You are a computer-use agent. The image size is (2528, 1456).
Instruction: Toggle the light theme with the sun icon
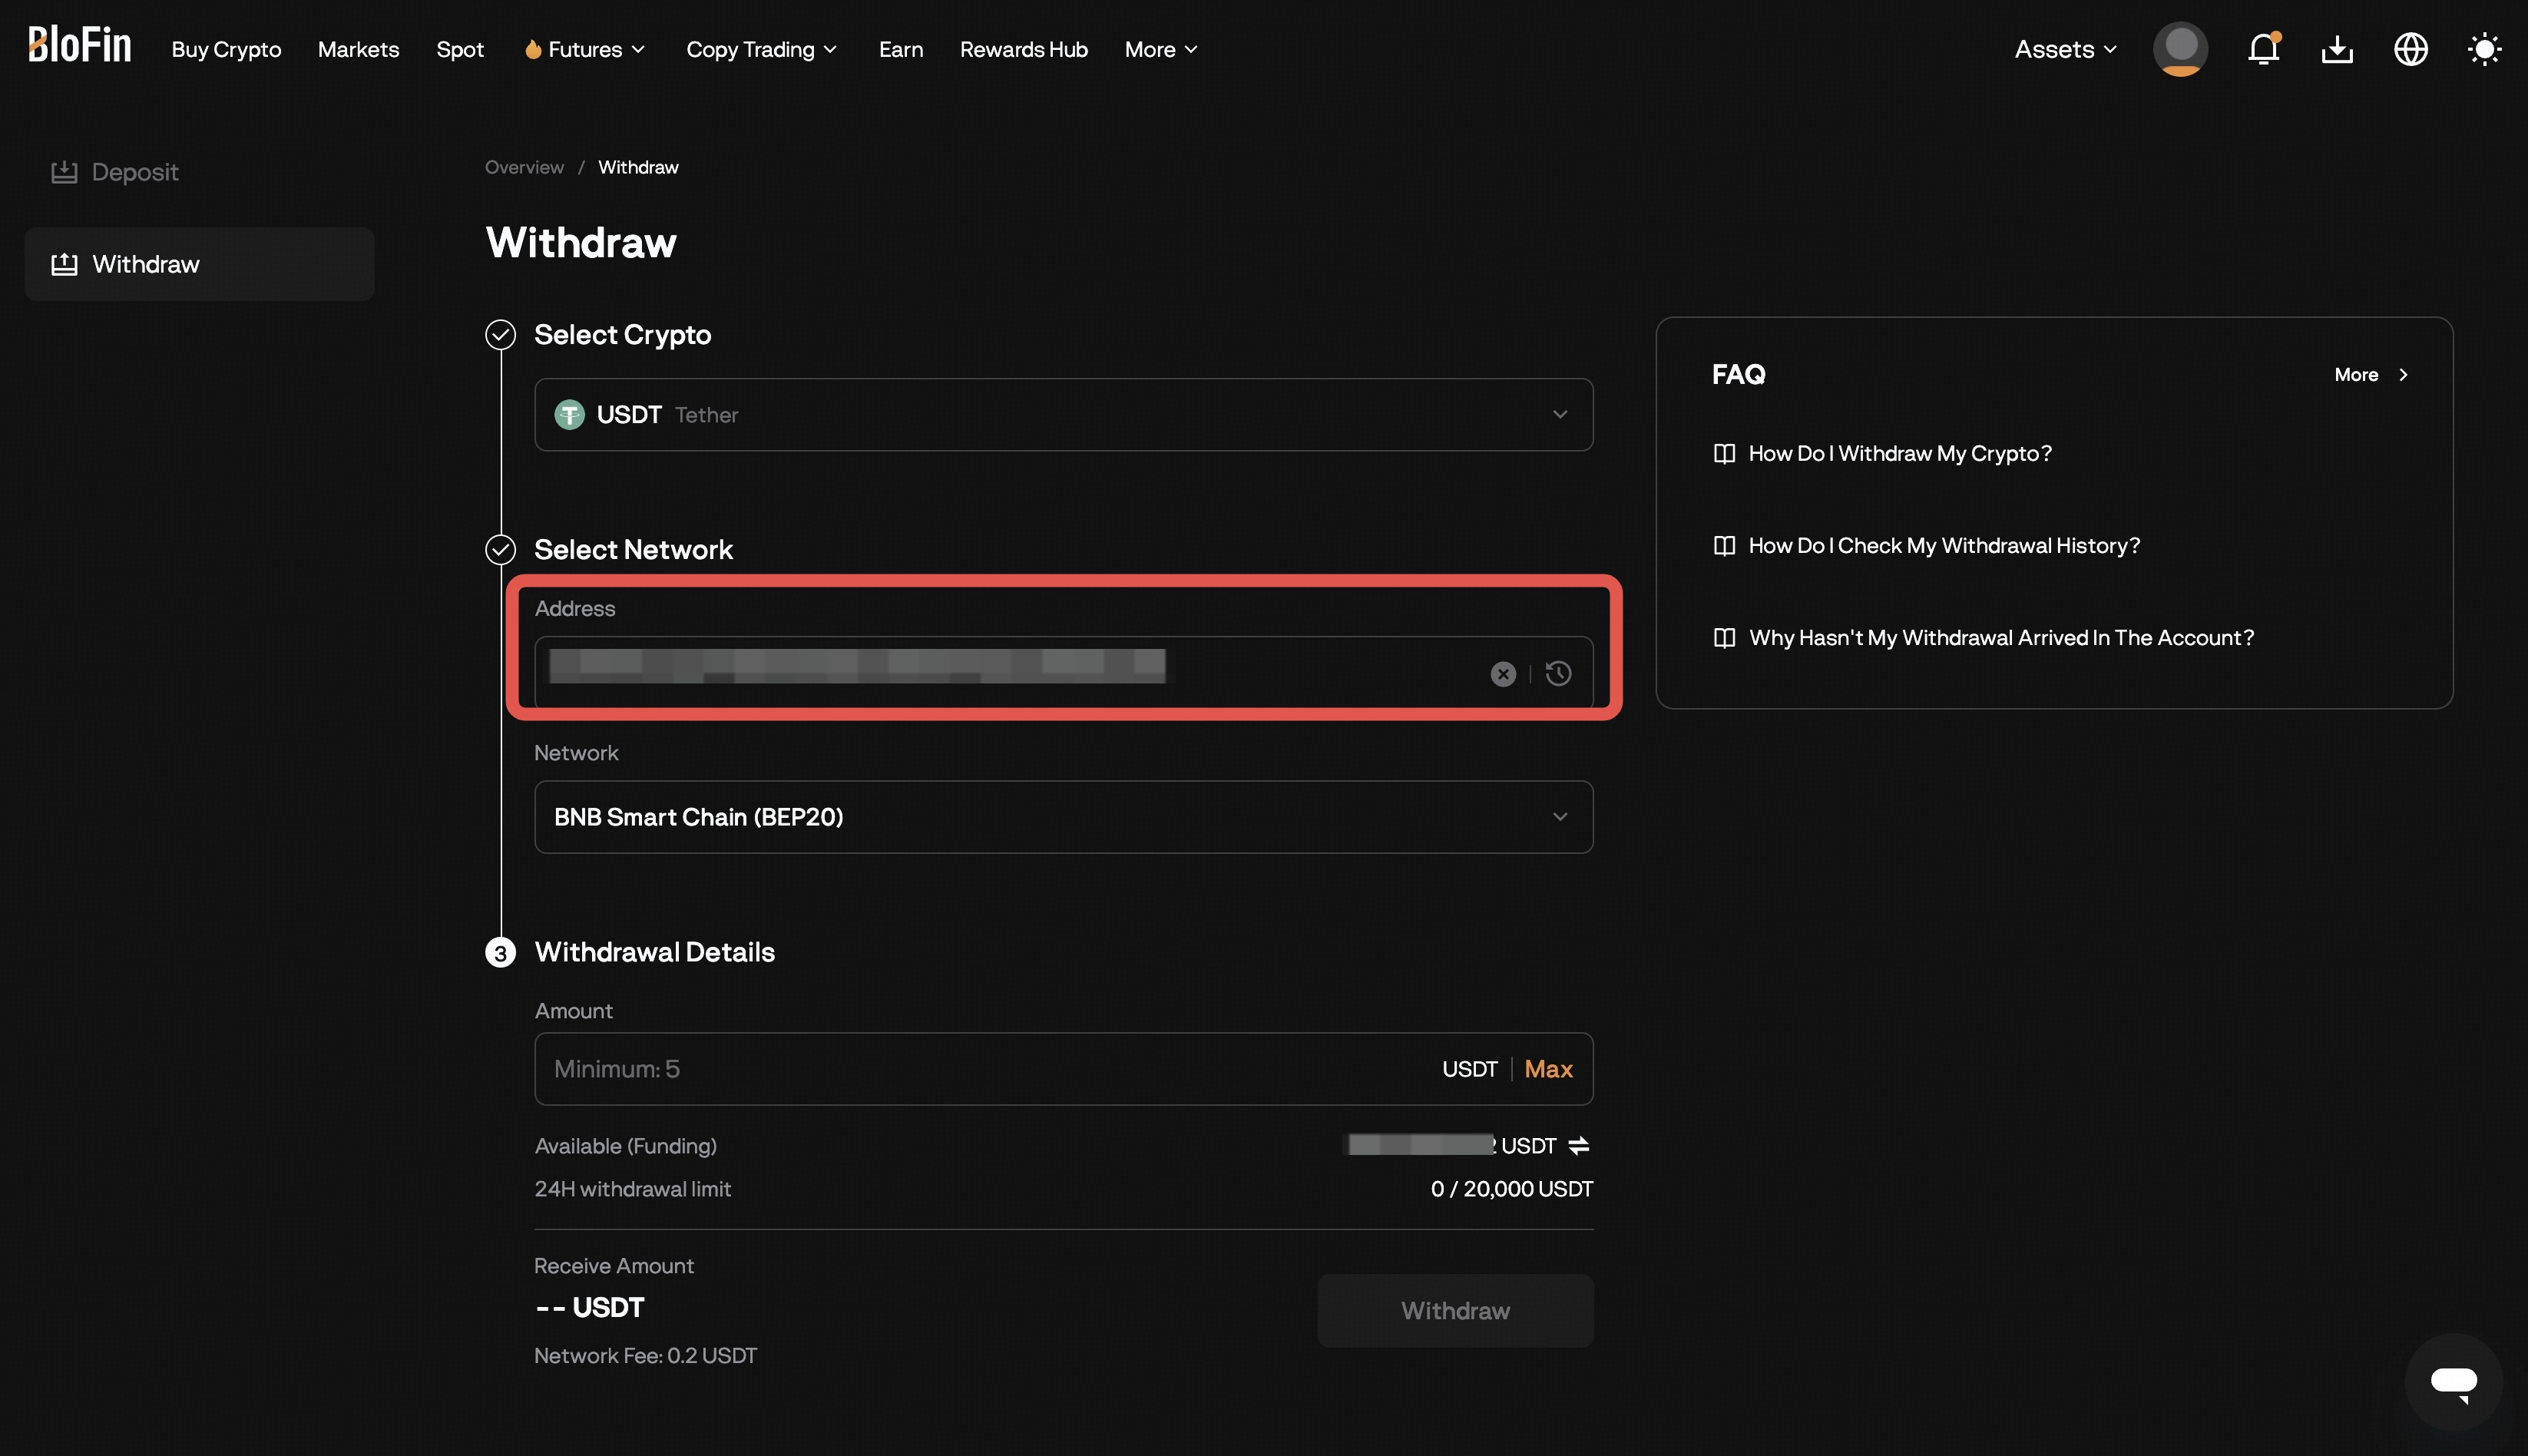(x=2485, y=48)
